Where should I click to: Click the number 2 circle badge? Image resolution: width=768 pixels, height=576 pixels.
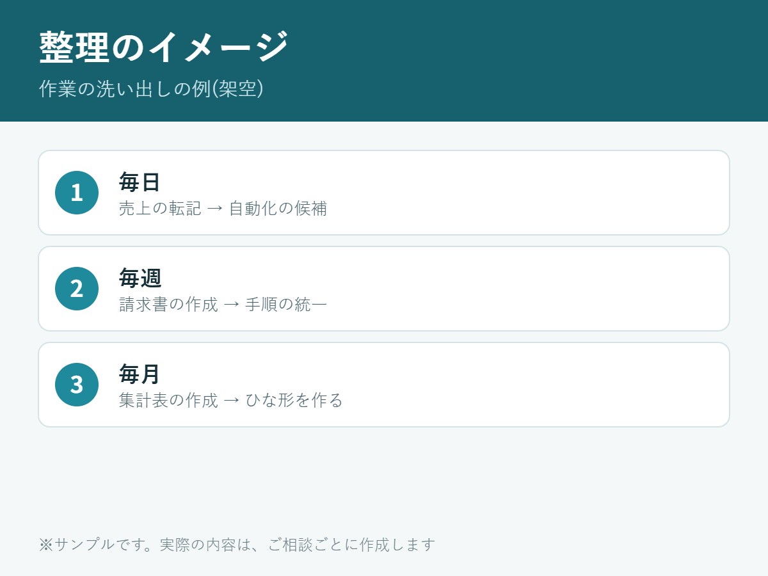(x=77, y=289)
